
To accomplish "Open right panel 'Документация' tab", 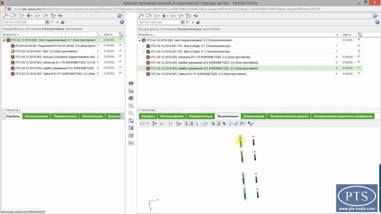I will click(x=254, y=117).
